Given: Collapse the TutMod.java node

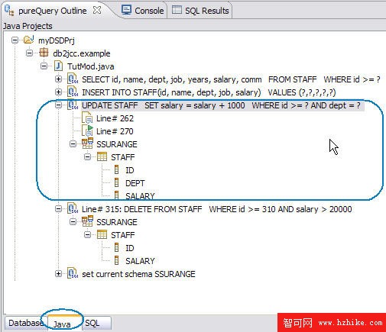Looking at the screenshot, I should (44, 66).
